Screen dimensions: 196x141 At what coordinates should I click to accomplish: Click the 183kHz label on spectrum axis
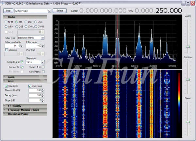tap(97, 66)
